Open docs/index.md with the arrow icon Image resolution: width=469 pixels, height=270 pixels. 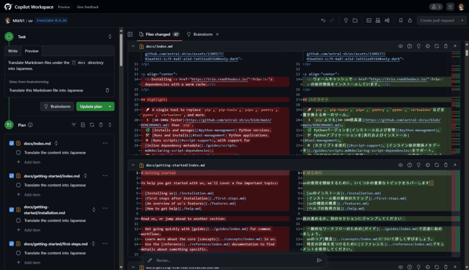[x=455, y=46]
